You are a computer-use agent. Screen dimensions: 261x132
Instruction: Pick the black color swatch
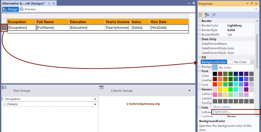click(215, 74)
